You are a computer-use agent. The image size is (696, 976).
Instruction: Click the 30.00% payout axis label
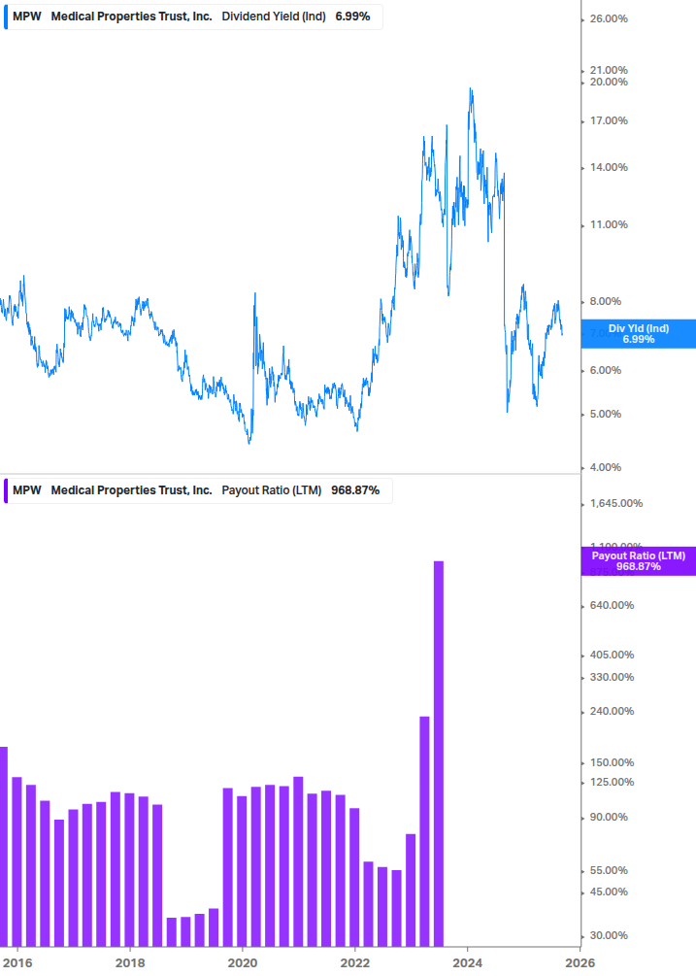coord(609,935)
